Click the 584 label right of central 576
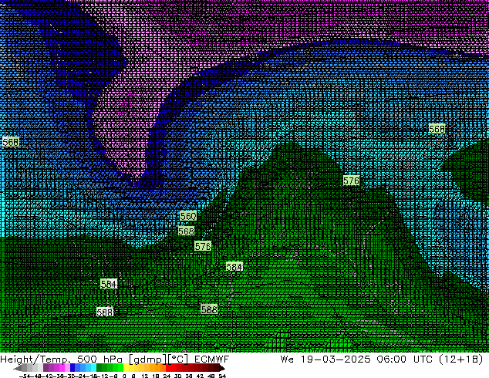 (234, 267)
